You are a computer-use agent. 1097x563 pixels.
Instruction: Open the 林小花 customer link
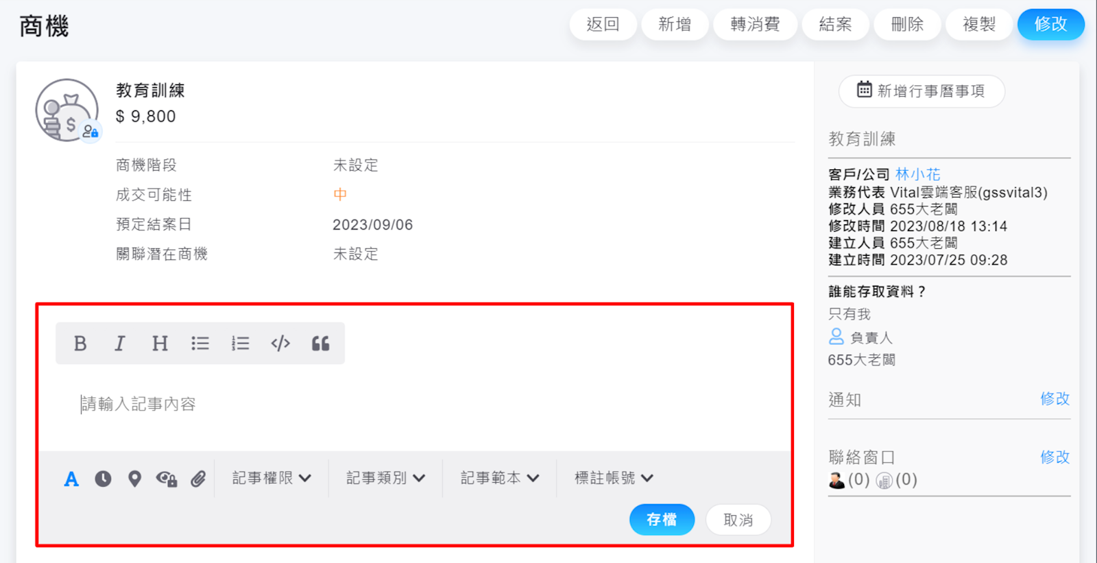coord(917,174)
